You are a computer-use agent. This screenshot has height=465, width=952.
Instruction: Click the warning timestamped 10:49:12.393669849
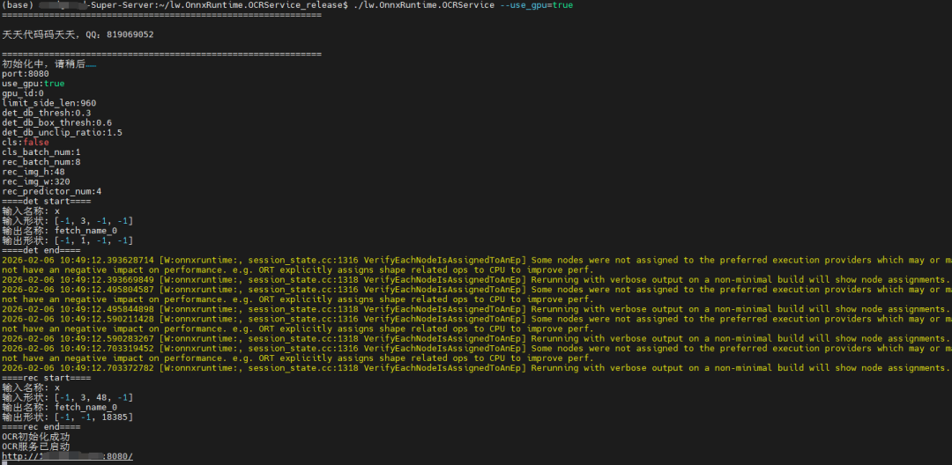(475, 279)
